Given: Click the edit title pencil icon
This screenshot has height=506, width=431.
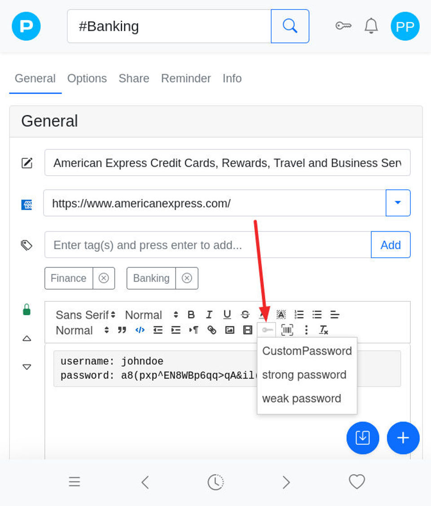Looking at the screenshot, I should point(27,163).
